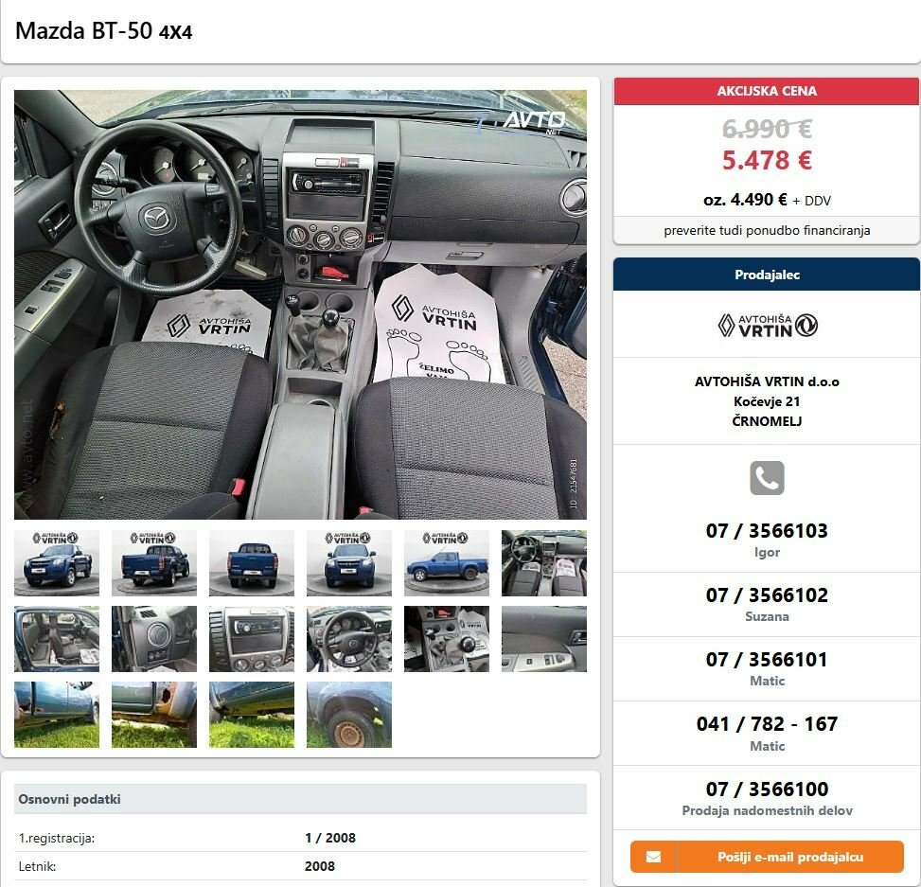Open financing offer link 'preverite tudi ponudbo financiranja'
This screenshot has height=887, width=921.
tap(767, 230)
